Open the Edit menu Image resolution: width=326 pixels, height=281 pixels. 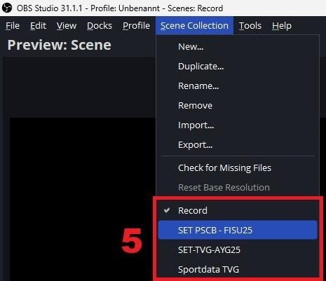coord(38,26)
